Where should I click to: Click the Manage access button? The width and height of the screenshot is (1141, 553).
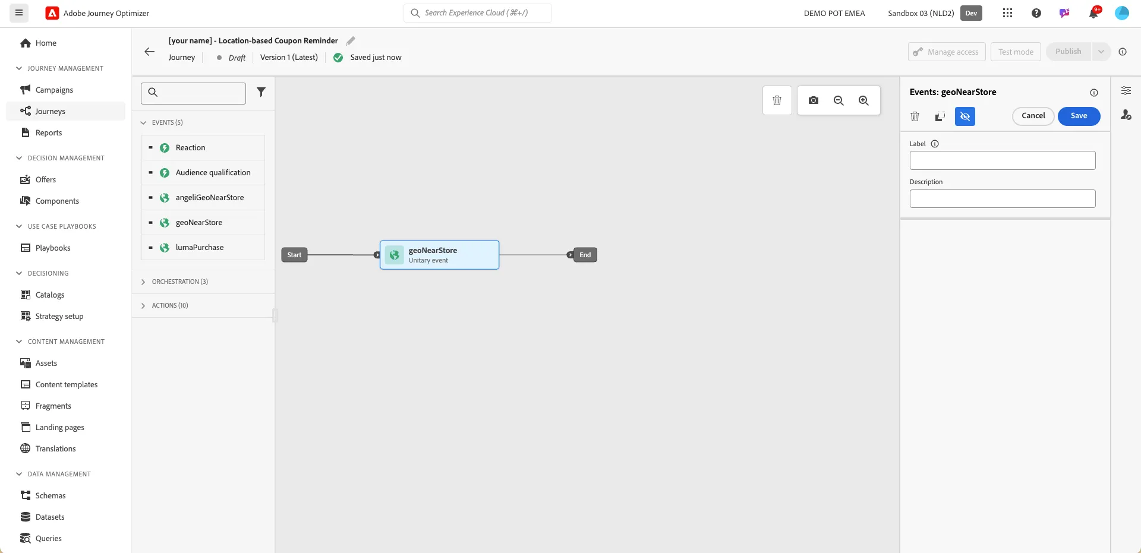click(947, 52)
